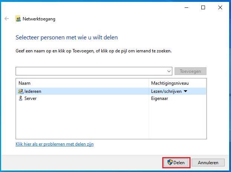
Task: Click the Netwerktoegang folder icon
Action: 18,19
